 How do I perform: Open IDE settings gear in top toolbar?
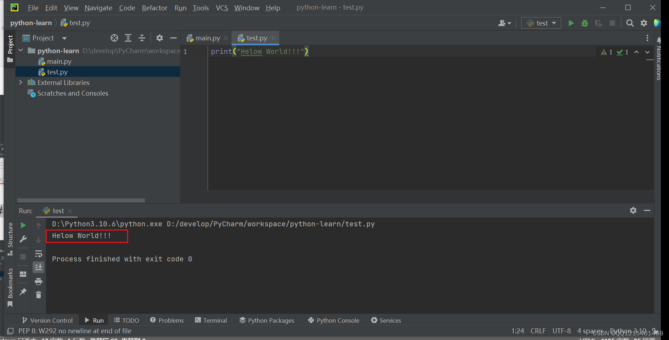tap(644, 23)
